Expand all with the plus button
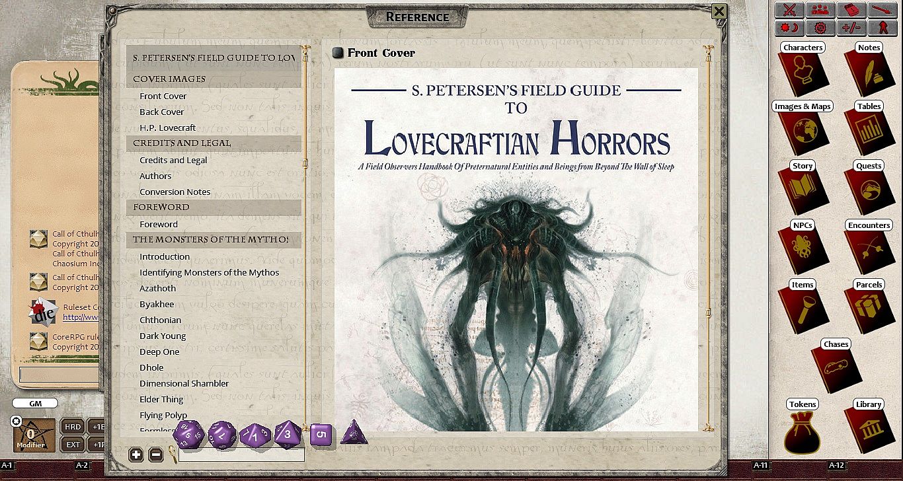Image resolution: width=903 pixels, height=481 pixels. pyautogui.click(x=136, y=455)
